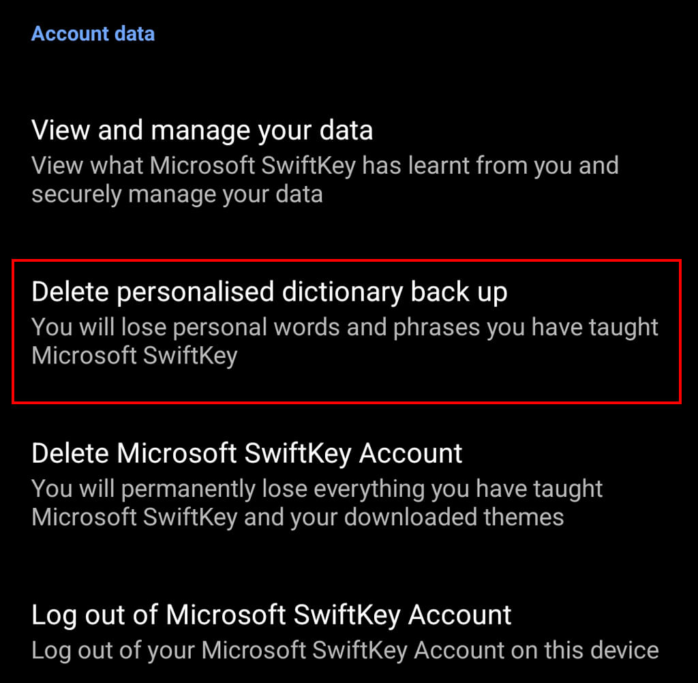Screen dimensions: 698x683
Task: Tap 'Log out of your Microsoft SwiftKey Account on this device' text
Action: click(x=345, y=650)
